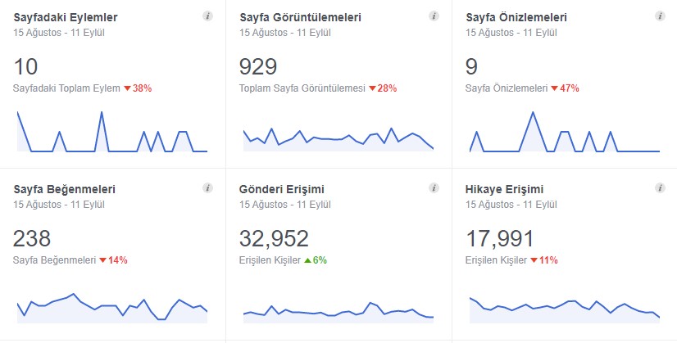Click date range under Sayfa Görüntülemeleri
Image resolution: width=677 pixels, height=343 pixels.
285,33
